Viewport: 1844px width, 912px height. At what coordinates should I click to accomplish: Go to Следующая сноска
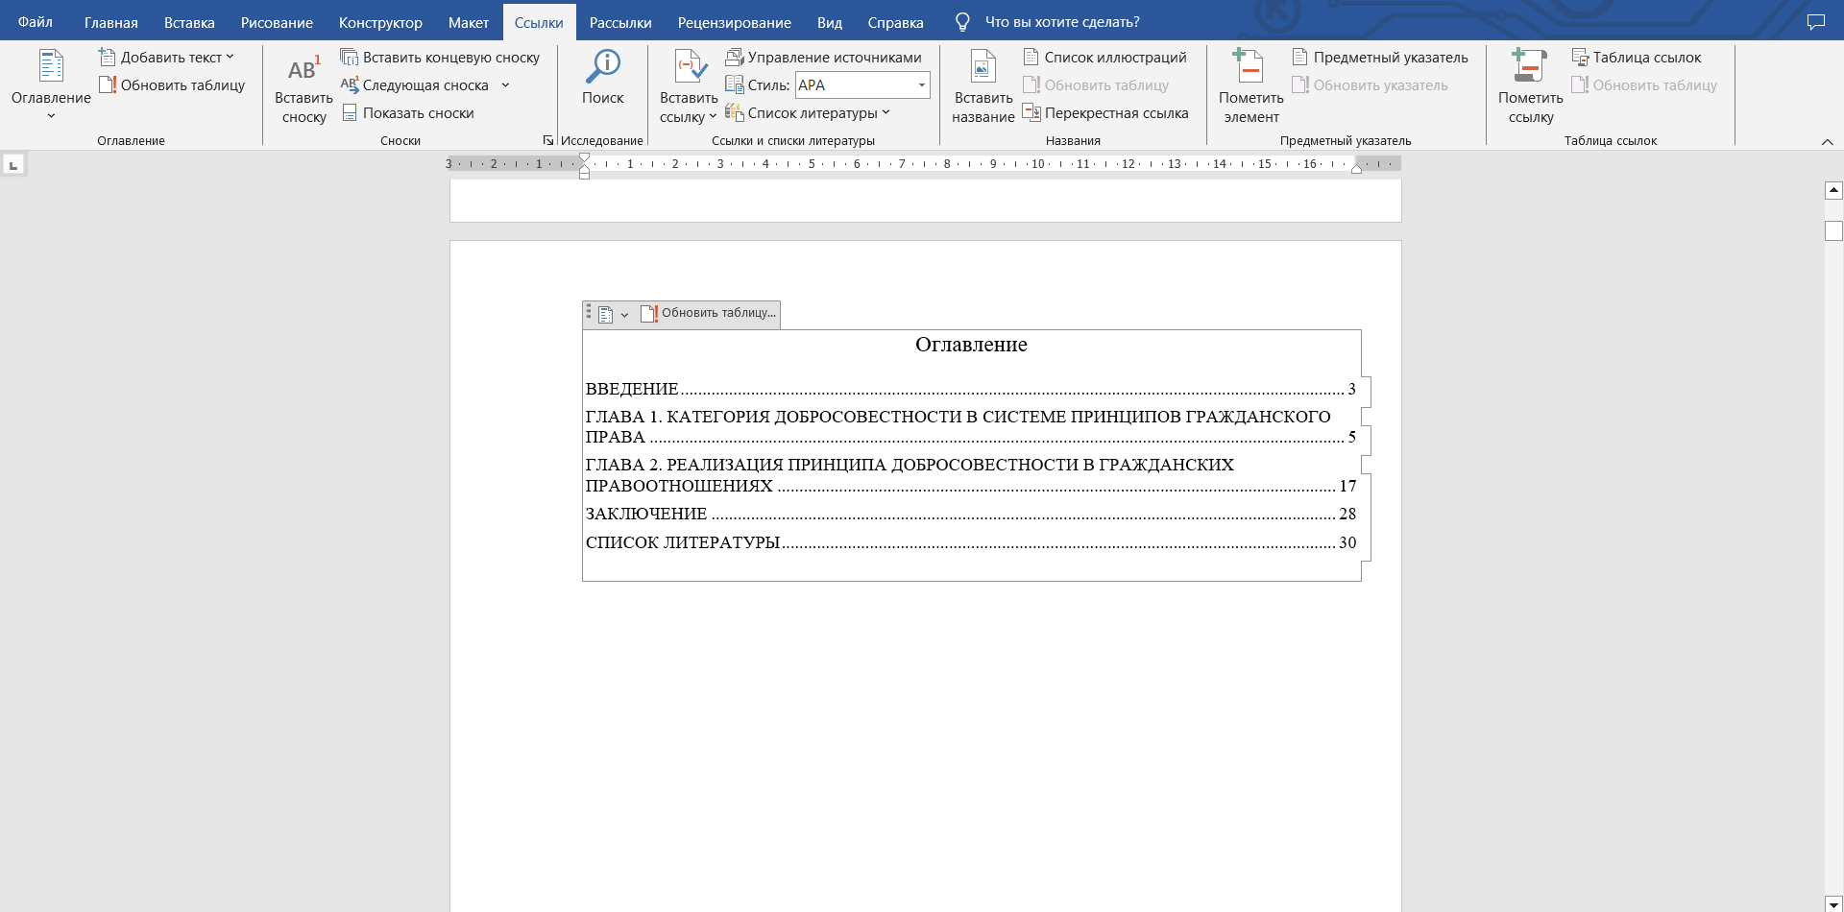[415, 85]
